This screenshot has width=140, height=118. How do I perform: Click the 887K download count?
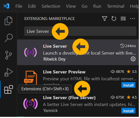click(x=117, y=71)
